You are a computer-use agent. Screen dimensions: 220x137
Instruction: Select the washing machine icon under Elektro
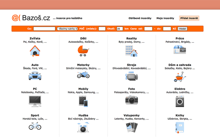(x=180, y=101)
